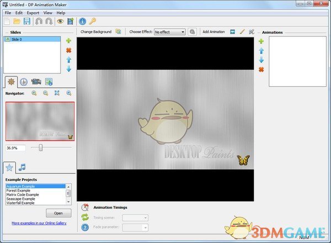Screen dimensions: 331x243
Task: Click the last Navigator magnifier icon
Action: pos(68,93)
